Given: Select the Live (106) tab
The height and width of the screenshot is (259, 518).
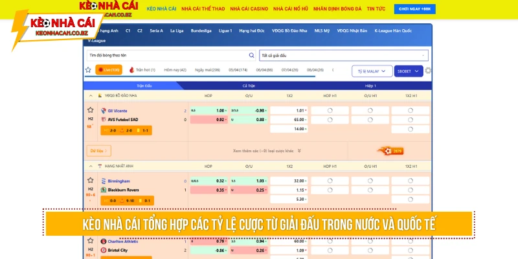Looking at the screenshot, I should [109, 70].
